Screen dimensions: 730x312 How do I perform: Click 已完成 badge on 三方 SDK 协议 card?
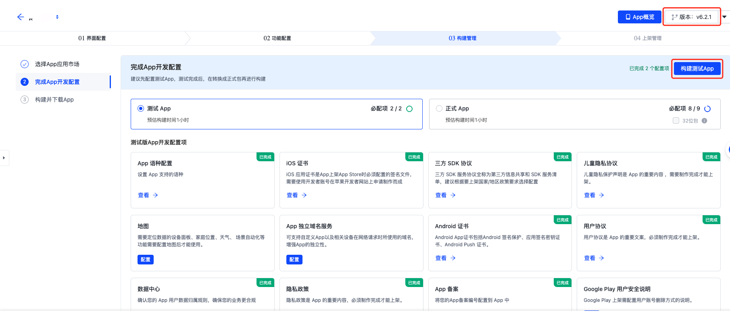coord(563,157)
